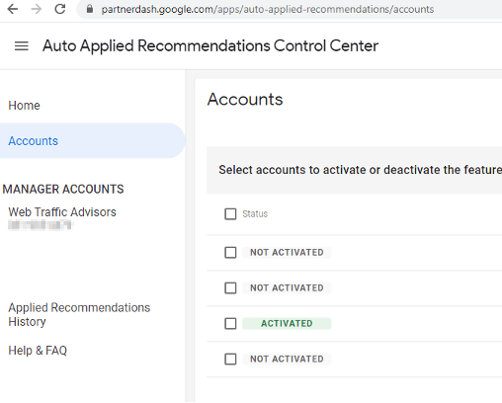The width and height of the screenshot is (502, 403).
Task: Click the browser forward arrow
Action: coord(37,9)
